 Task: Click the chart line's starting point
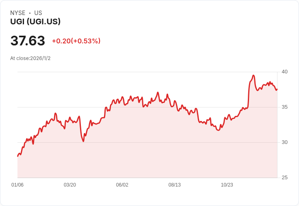[18, 156]
